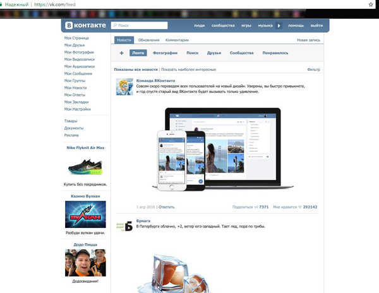Bookmark page with the star icon
This screenshot has width=379, height=293.
point(371,4)
